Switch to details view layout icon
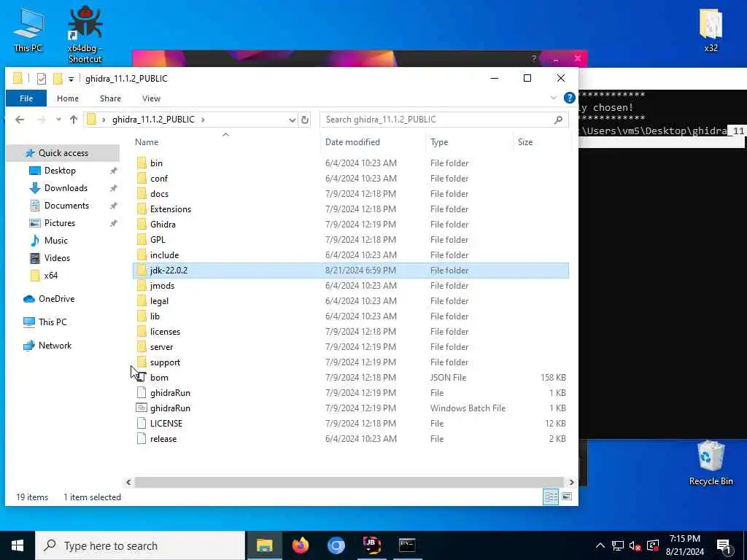Screen dimensions: 747x560 (551, 497)
